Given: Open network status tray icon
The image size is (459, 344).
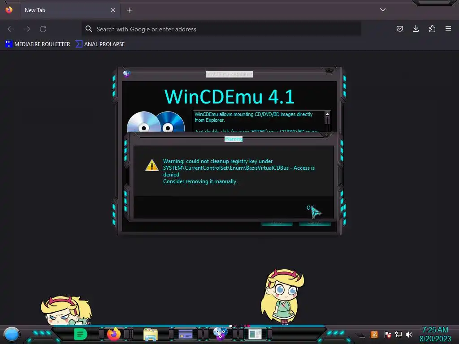Looking at the screenshot, I should 398,334.
